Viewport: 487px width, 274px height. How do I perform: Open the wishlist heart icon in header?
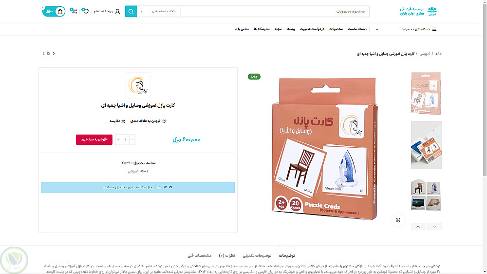(85, 11)
